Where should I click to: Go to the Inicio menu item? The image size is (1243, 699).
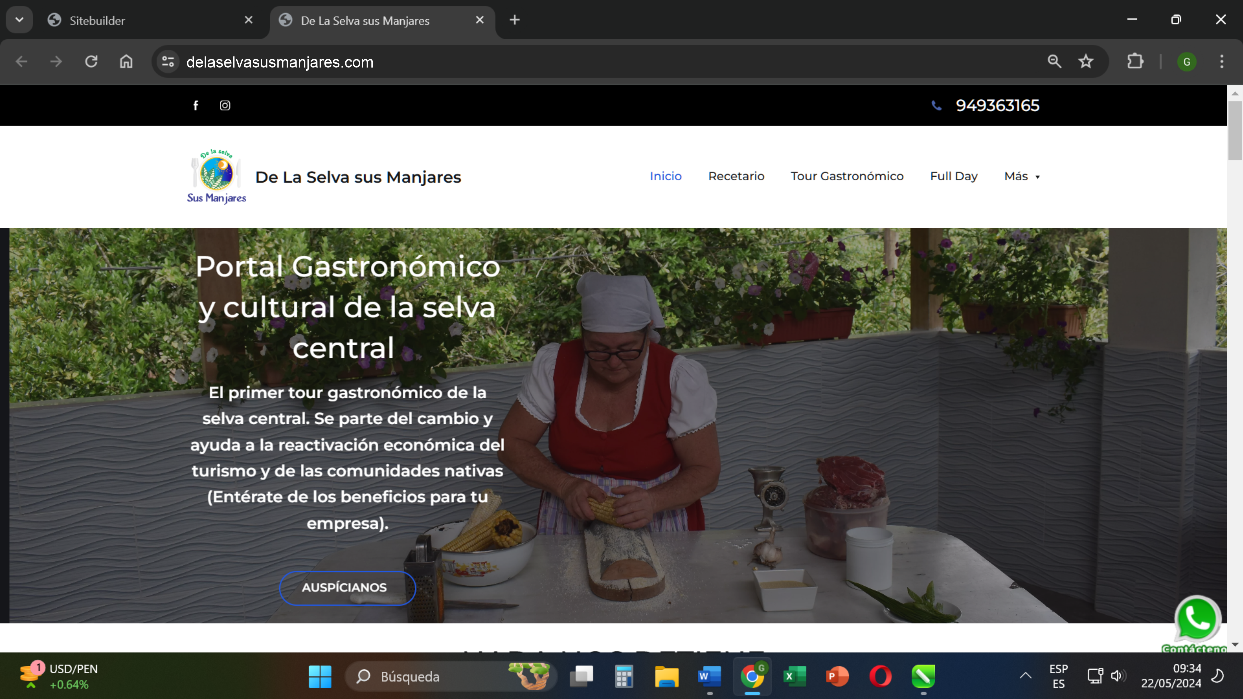(x=665, y=176)
